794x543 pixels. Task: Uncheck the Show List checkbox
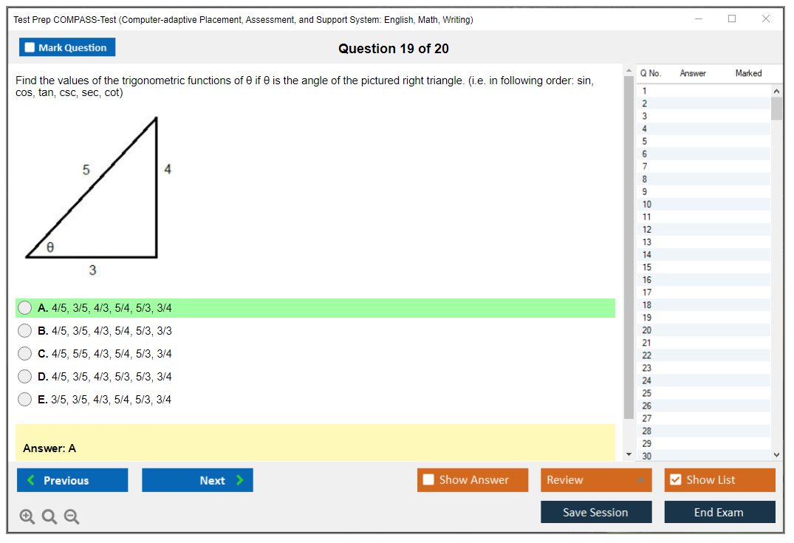(675, 480)
